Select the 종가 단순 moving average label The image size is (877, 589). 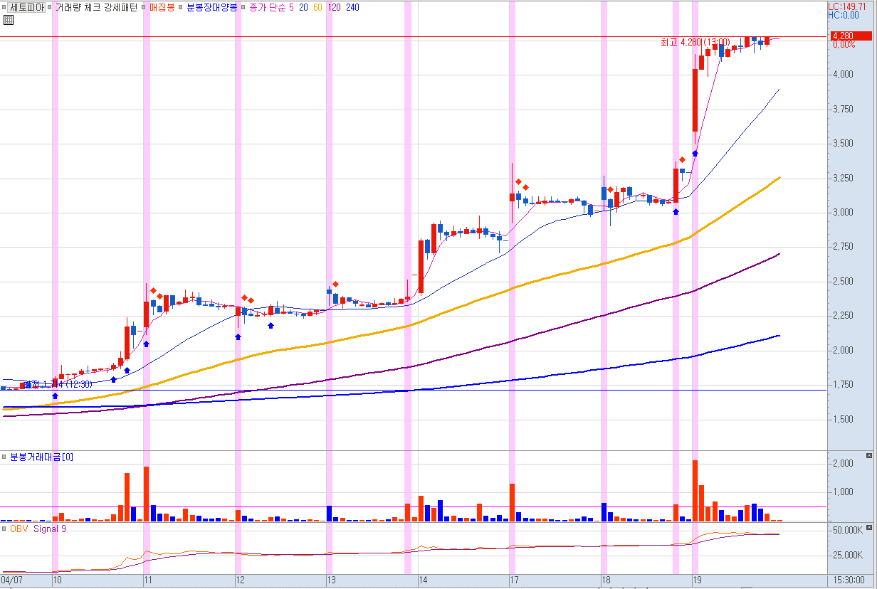click(268, 8)
